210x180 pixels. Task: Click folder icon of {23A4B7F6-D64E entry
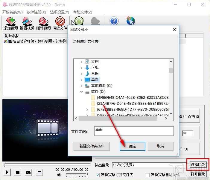coord(93,104)
